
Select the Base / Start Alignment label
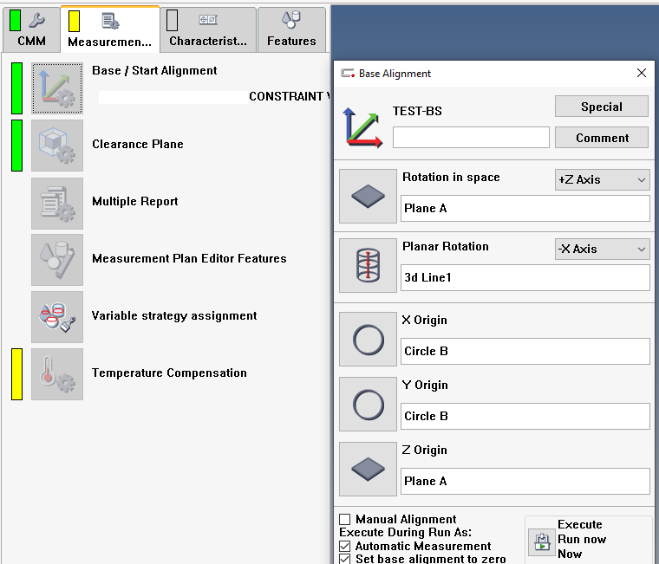pyautogui.click(x=154, y=70)
